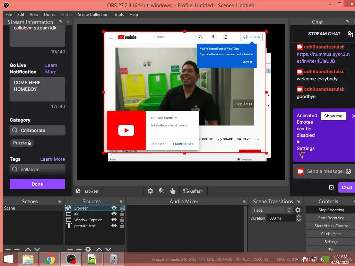This screenshot has width=355, height=266.
Task: Open browser source properties gear
Action: [x=150, y=191]
